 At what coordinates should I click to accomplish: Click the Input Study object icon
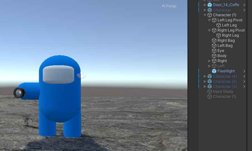210,91
